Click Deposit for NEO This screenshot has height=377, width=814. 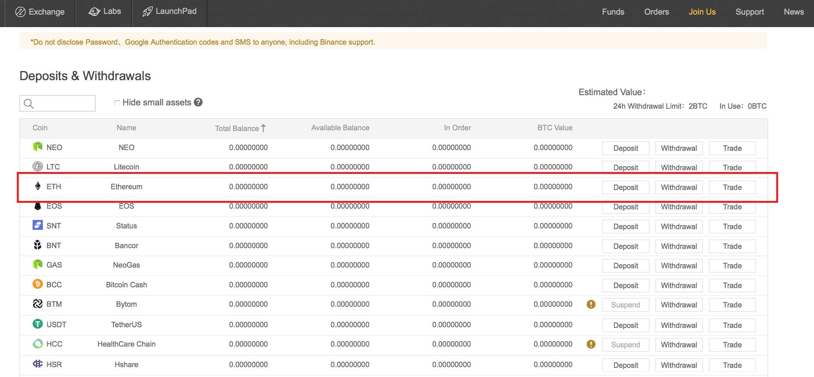coord(626,148)
